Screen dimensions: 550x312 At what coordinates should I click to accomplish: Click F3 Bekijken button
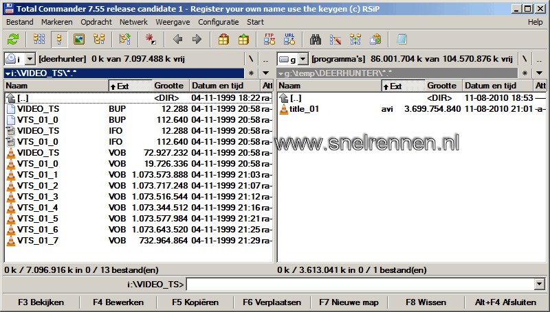point(41,302)
